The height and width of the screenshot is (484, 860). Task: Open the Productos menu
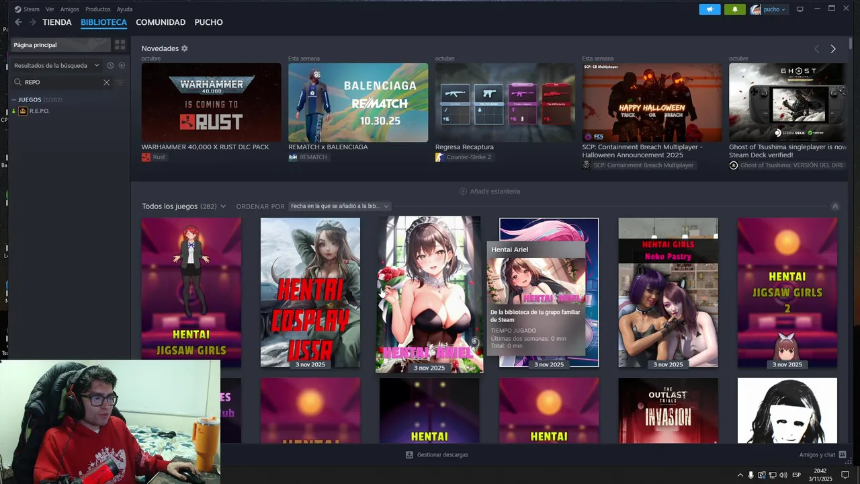98,9
